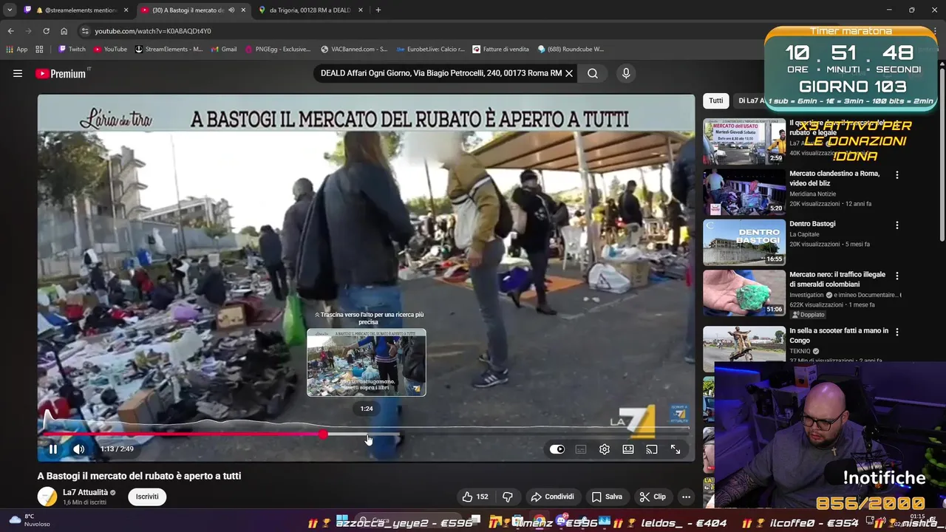Open the App bookmarks shortcut
The width and height of the screenshot is (946, 532).
(17, 50)
